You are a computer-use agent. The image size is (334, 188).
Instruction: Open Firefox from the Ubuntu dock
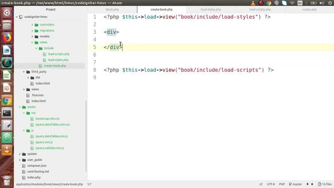point(7,38)
